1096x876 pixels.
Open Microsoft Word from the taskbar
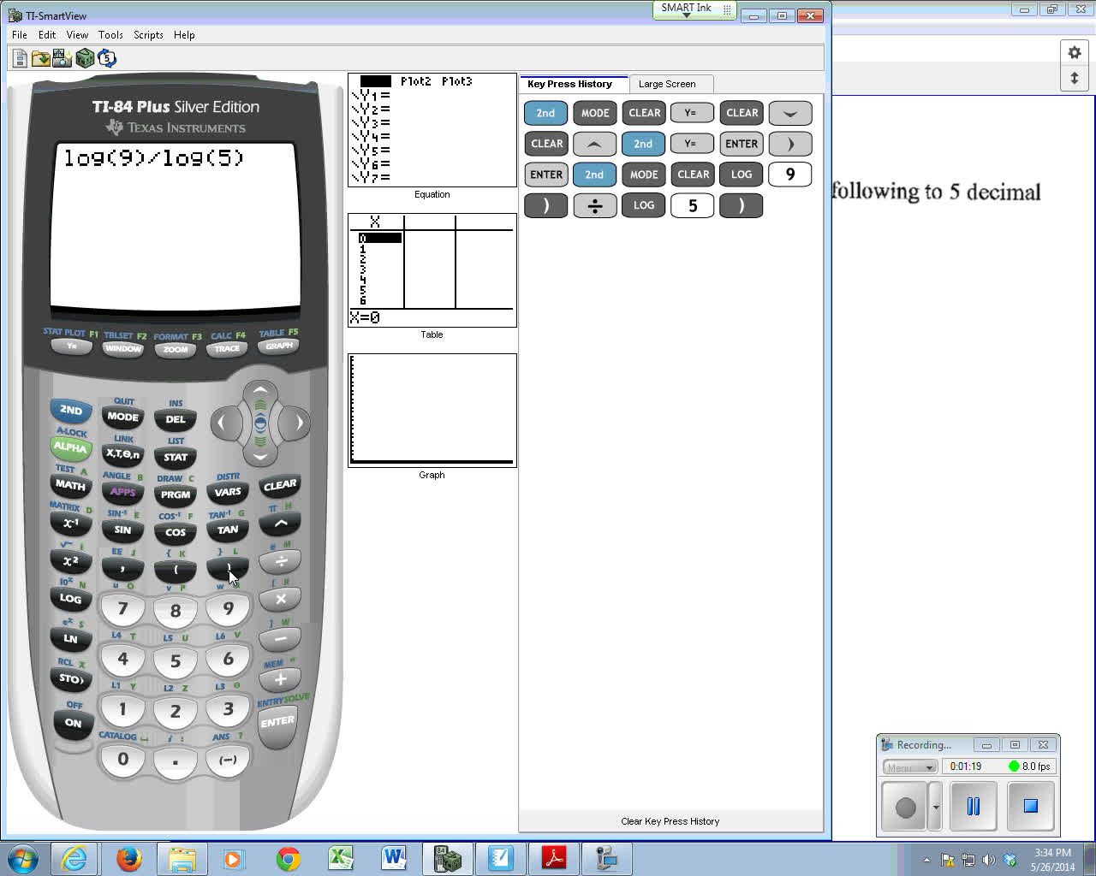tap(394, 858)
